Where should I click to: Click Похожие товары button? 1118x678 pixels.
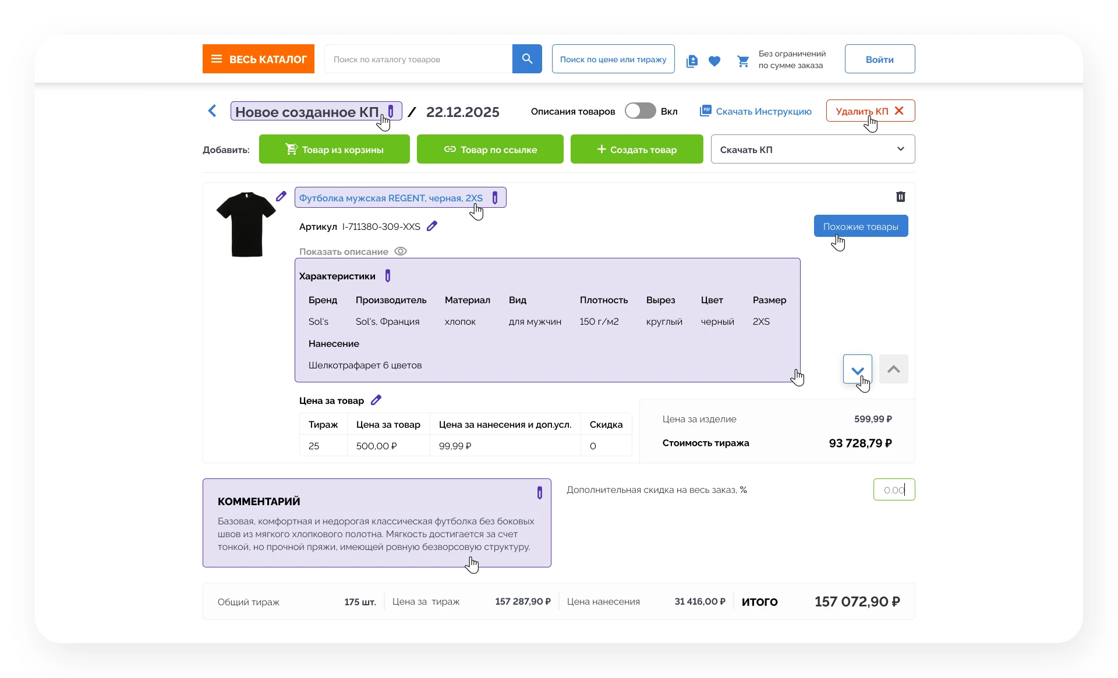tap(861, 226)
